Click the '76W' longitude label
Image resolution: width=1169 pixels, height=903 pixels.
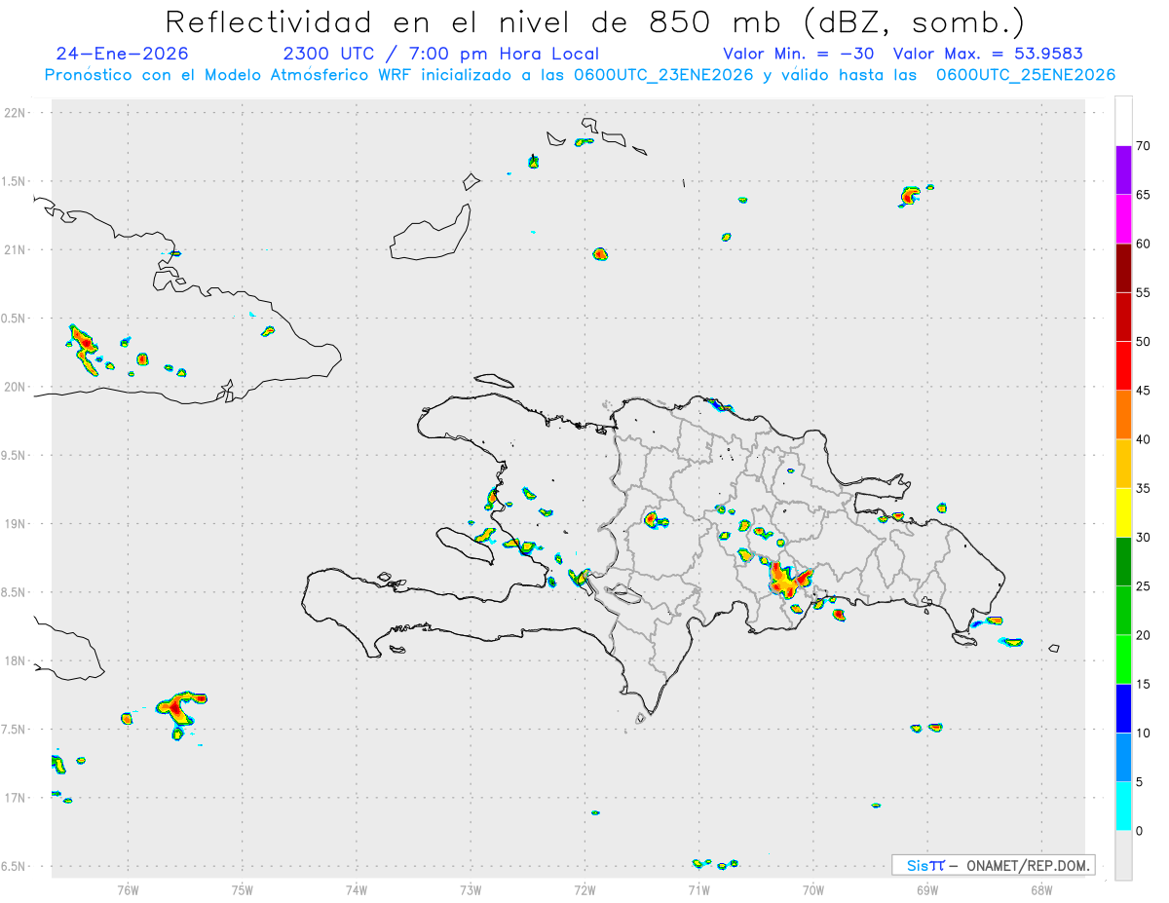point(128,890)
